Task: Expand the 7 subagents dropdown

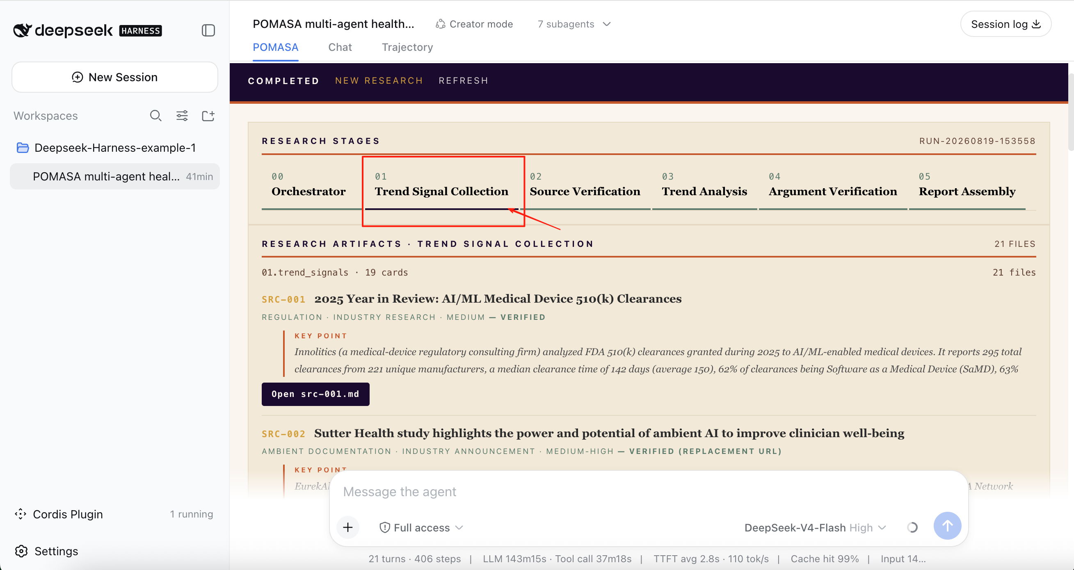Action: pyautogui.click(x=574, y=24)
